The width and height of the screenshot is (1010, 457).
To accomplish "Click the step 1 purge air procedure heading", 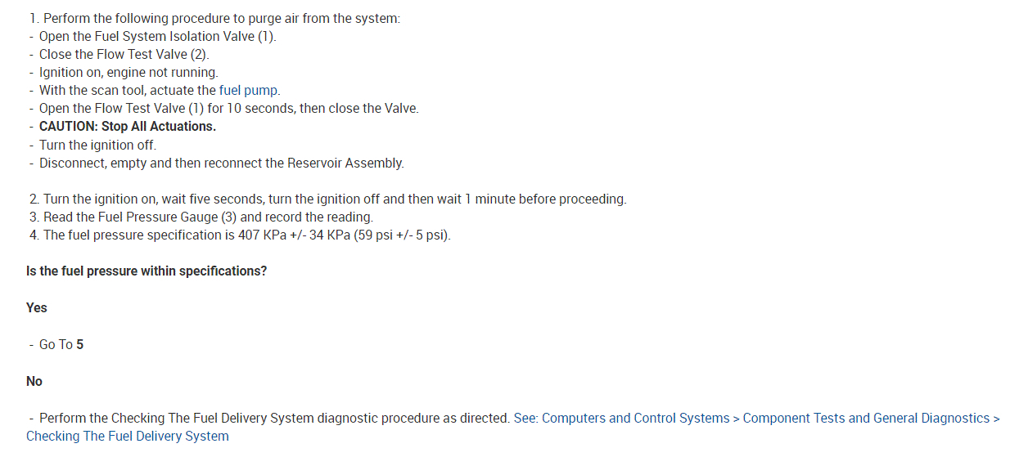I will 214,18.
